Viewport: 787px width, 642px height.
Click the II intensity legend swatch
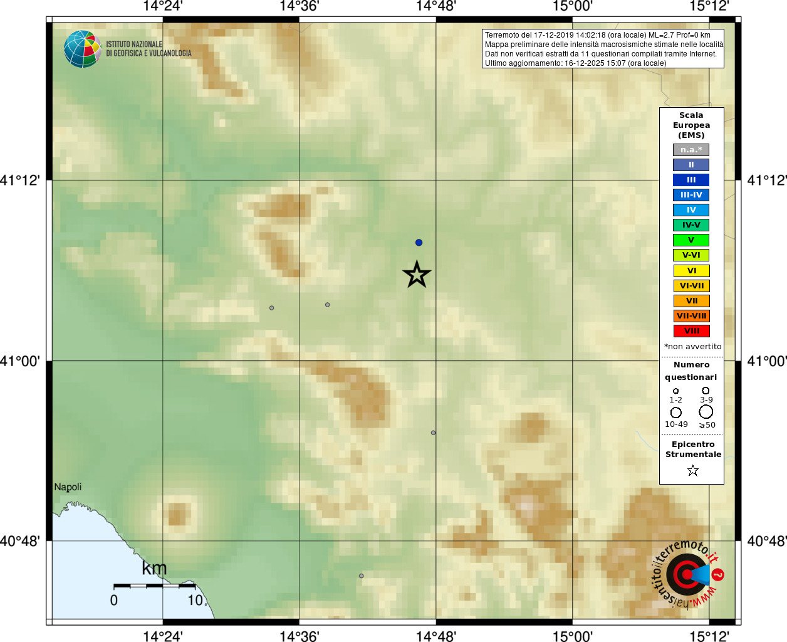(691, 165)
